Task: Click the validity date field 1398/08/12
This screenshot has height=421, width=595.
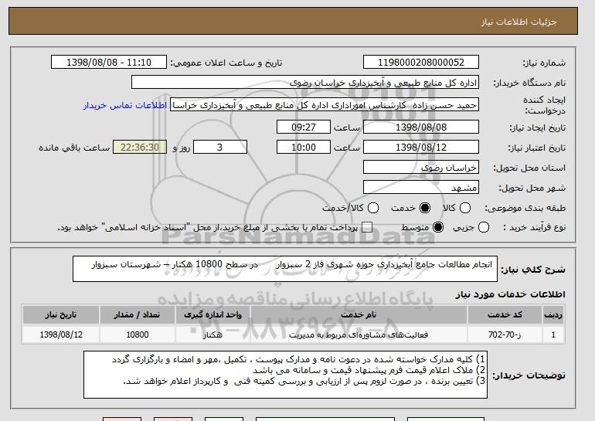Action: pyautogui.click(x=421, y=148)
